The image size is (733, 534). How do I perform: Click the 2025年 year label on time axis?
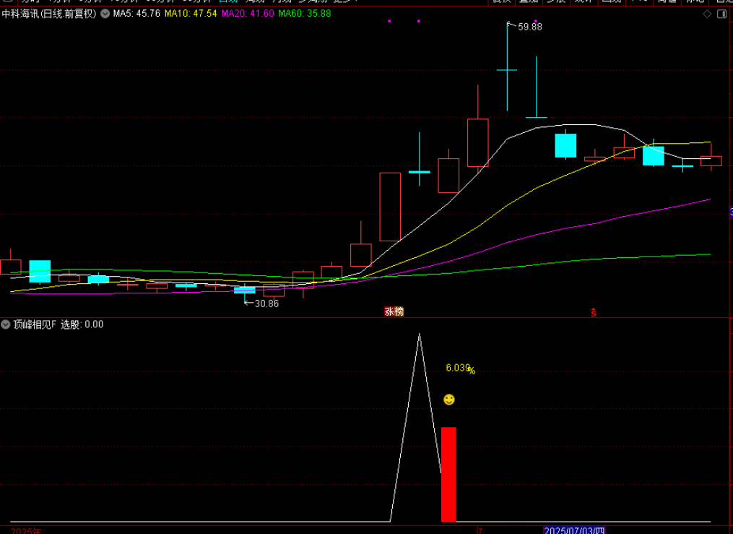[27, 530]
